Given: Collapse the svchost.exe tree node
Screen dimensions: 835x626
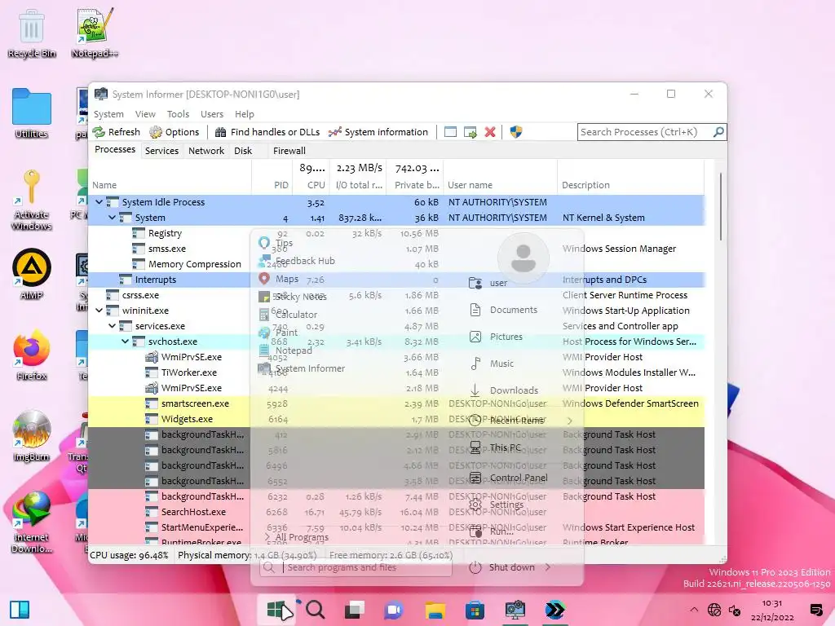Looking at the screenshot, I should (x=125, y=342).
